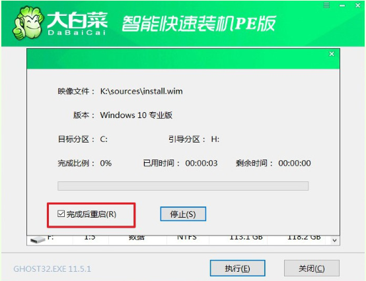Click the Windows 10 专业版 version text
Viewport: 366px width, 281px height.
tap(136, 115)
